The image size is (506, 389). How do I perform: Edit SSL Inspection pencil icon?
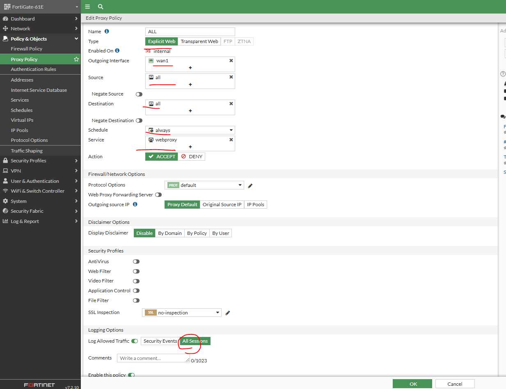point(228,313)
